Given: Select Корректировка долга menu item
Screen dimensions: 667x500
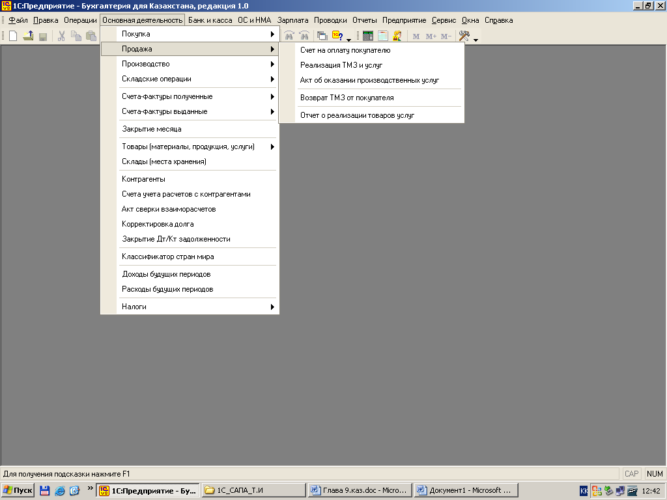Looking at the screenshot, I should (190, 224).
